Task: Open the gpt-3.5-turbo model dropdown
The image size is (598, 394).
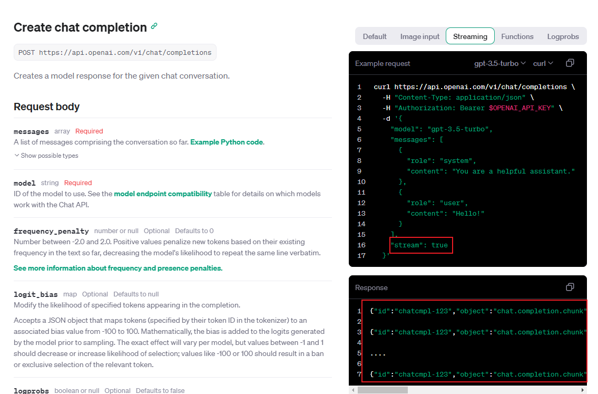Action: [x=500, y=63]
